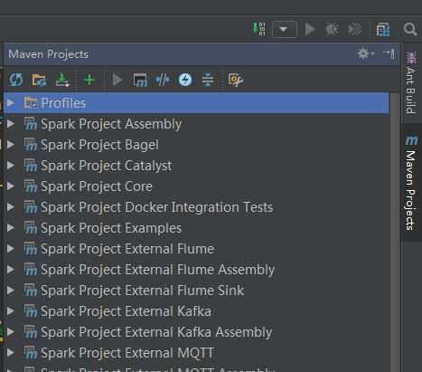Collapse all tree nodes icon
The image size is (422, 372).
coord(208,80)
